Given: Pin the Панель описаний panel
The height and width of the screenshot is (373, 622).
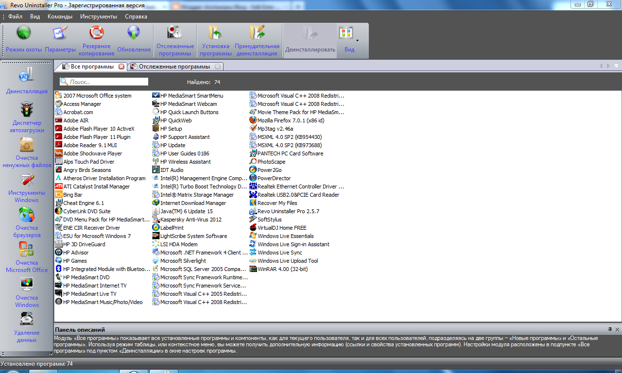Looking at the screenshot, I should (610, 329).
